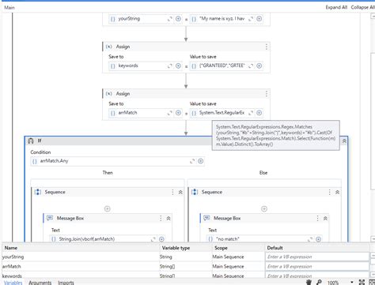
Task: Click Message Box icon in Then branch
Action: pyautogui.click(x=50, y=218)
